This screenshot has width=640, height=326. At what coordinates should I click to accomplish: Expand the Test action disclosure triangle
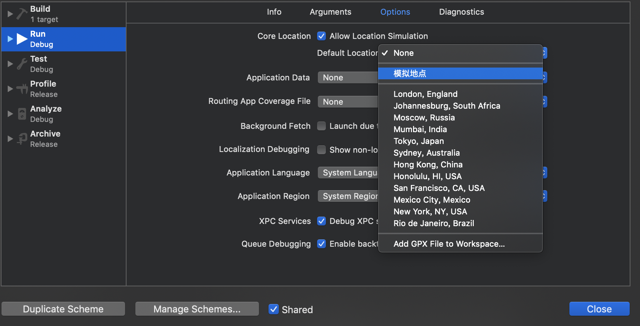point(10,64)
